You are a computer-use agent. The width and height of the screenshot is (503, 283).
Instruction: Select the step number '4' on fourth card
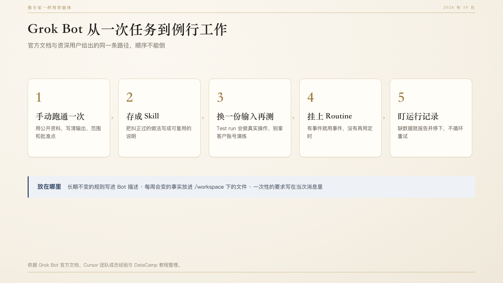click(x=311, y=97)
